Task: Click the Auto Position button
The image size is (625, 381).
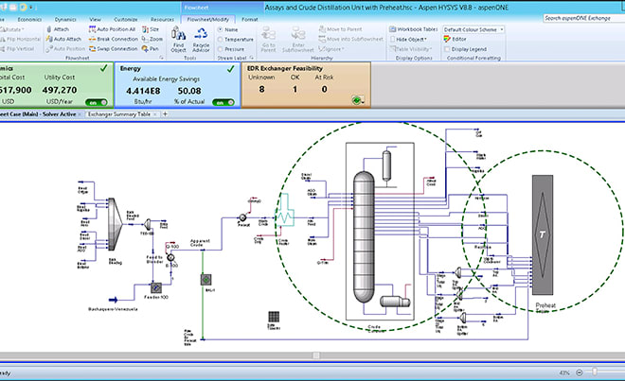Action: [65, 48]
